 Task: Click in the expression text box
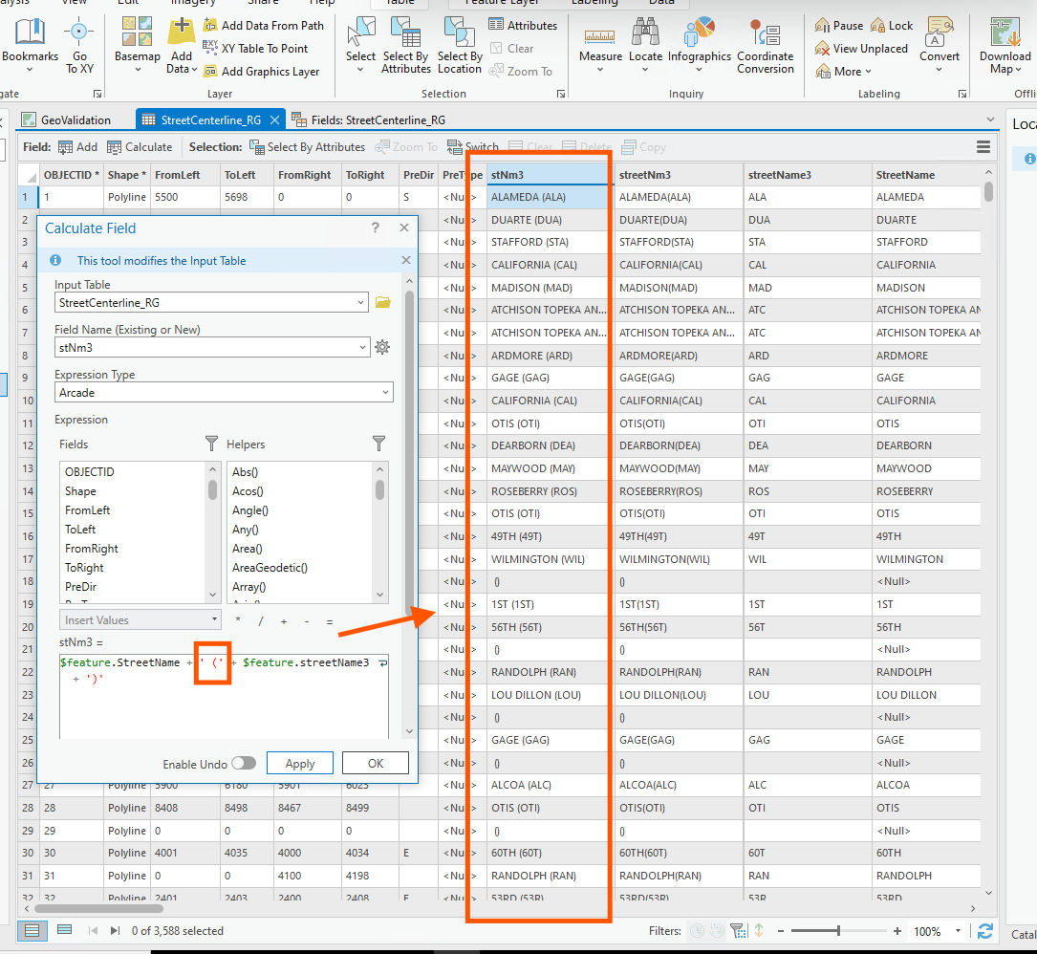click(224, 696)
